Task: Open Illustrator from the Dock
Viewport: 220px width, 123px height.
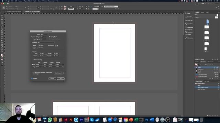Action: pyautogui.click(x=71, y=120)
